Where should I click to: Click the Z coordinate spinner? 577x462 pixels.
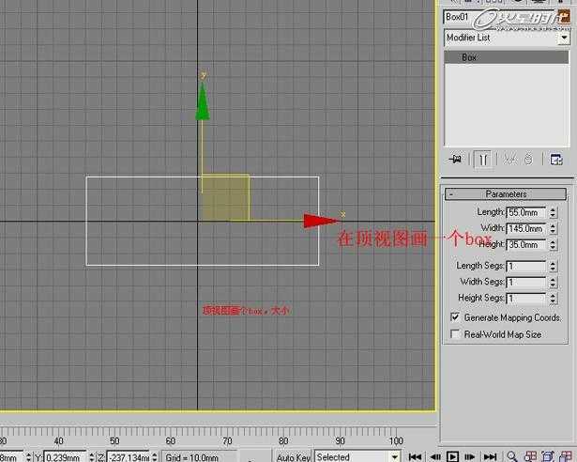(x=155, y=457)
